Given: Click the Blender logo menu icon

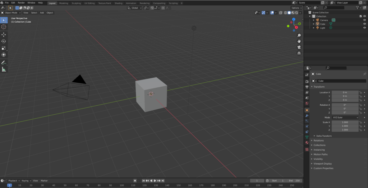Looking at the screenshot, I should 2,3.
